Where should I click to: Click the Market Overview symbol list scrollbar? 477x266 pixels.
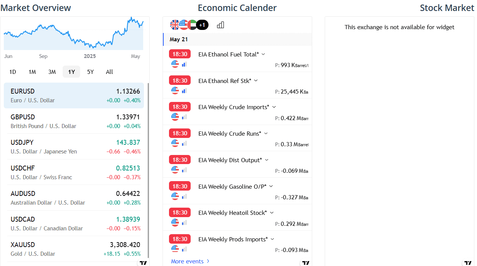click(x=148, y=171)
